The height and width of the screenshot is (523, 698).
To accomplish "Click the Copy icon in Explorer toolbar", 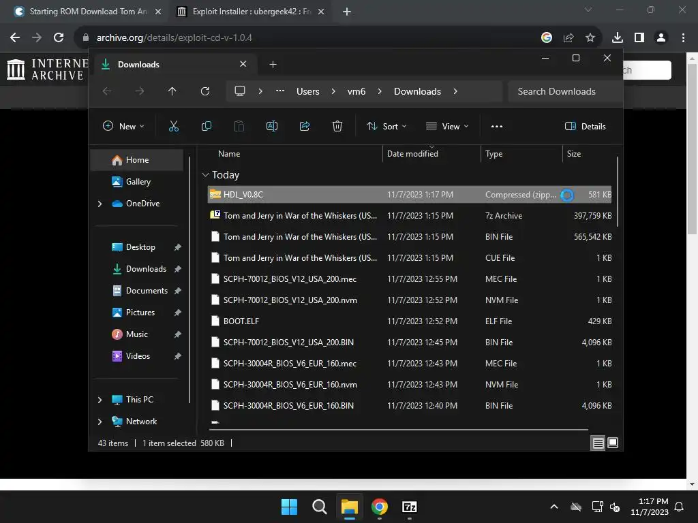I will click(207, 126).
